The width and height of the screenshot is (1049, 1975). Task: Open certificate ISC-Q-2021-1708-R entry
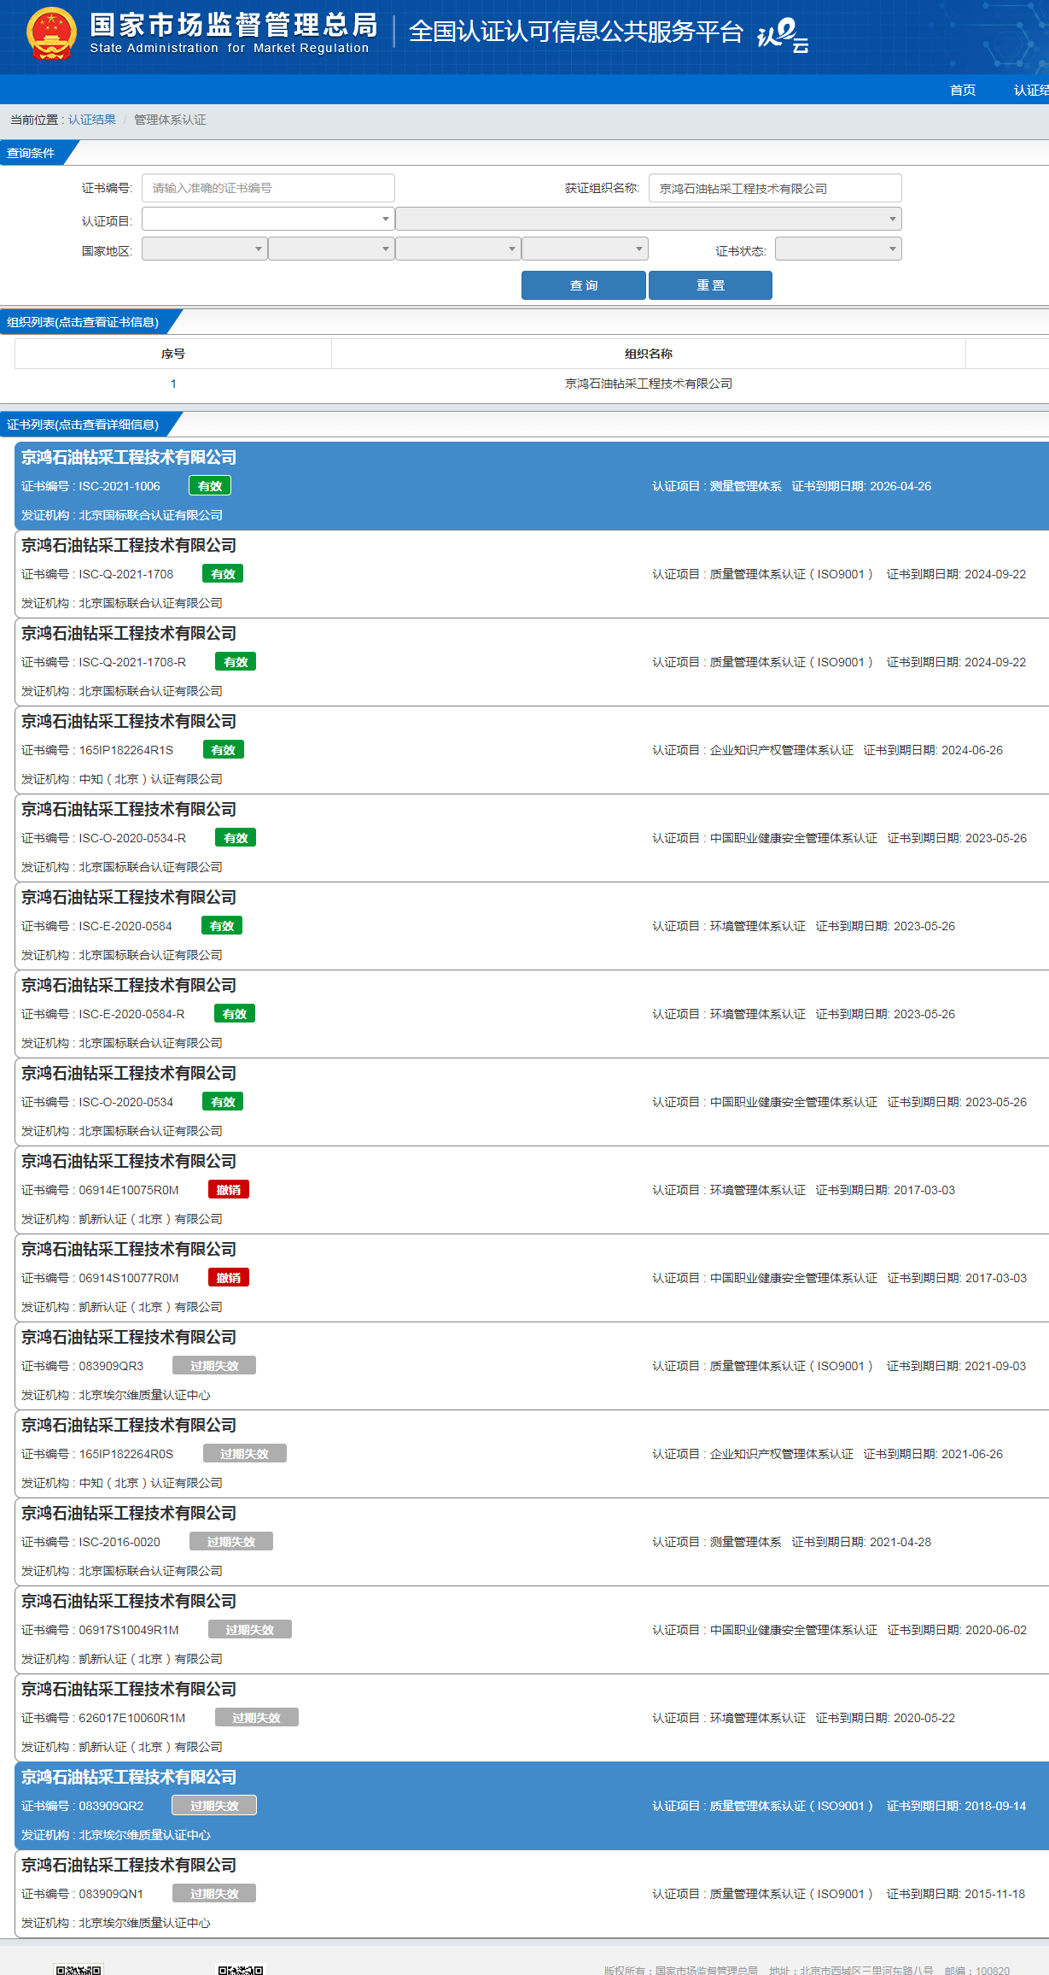531,661
